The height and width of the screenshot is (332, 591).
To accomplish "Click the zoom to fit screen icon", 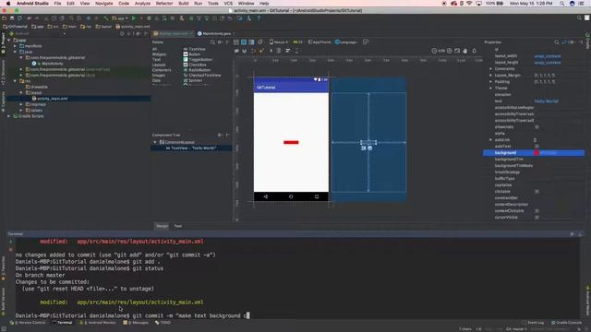I will 457,51.
